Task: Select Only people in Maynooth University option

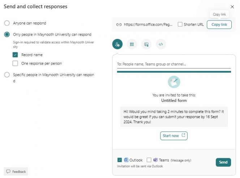Action: (x=7, y=35)
